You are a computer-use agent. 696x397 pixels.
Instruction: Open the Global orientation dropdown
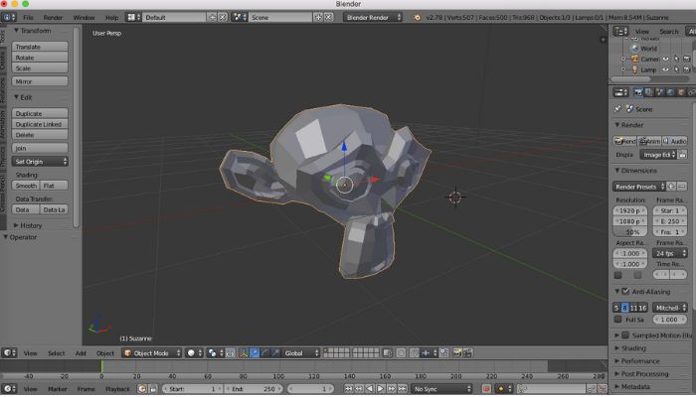[301, 353]
